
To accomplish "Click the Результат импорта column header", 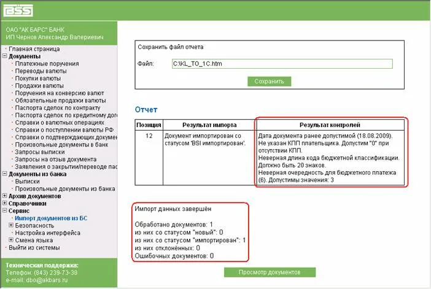I will (x=209, y=125).
